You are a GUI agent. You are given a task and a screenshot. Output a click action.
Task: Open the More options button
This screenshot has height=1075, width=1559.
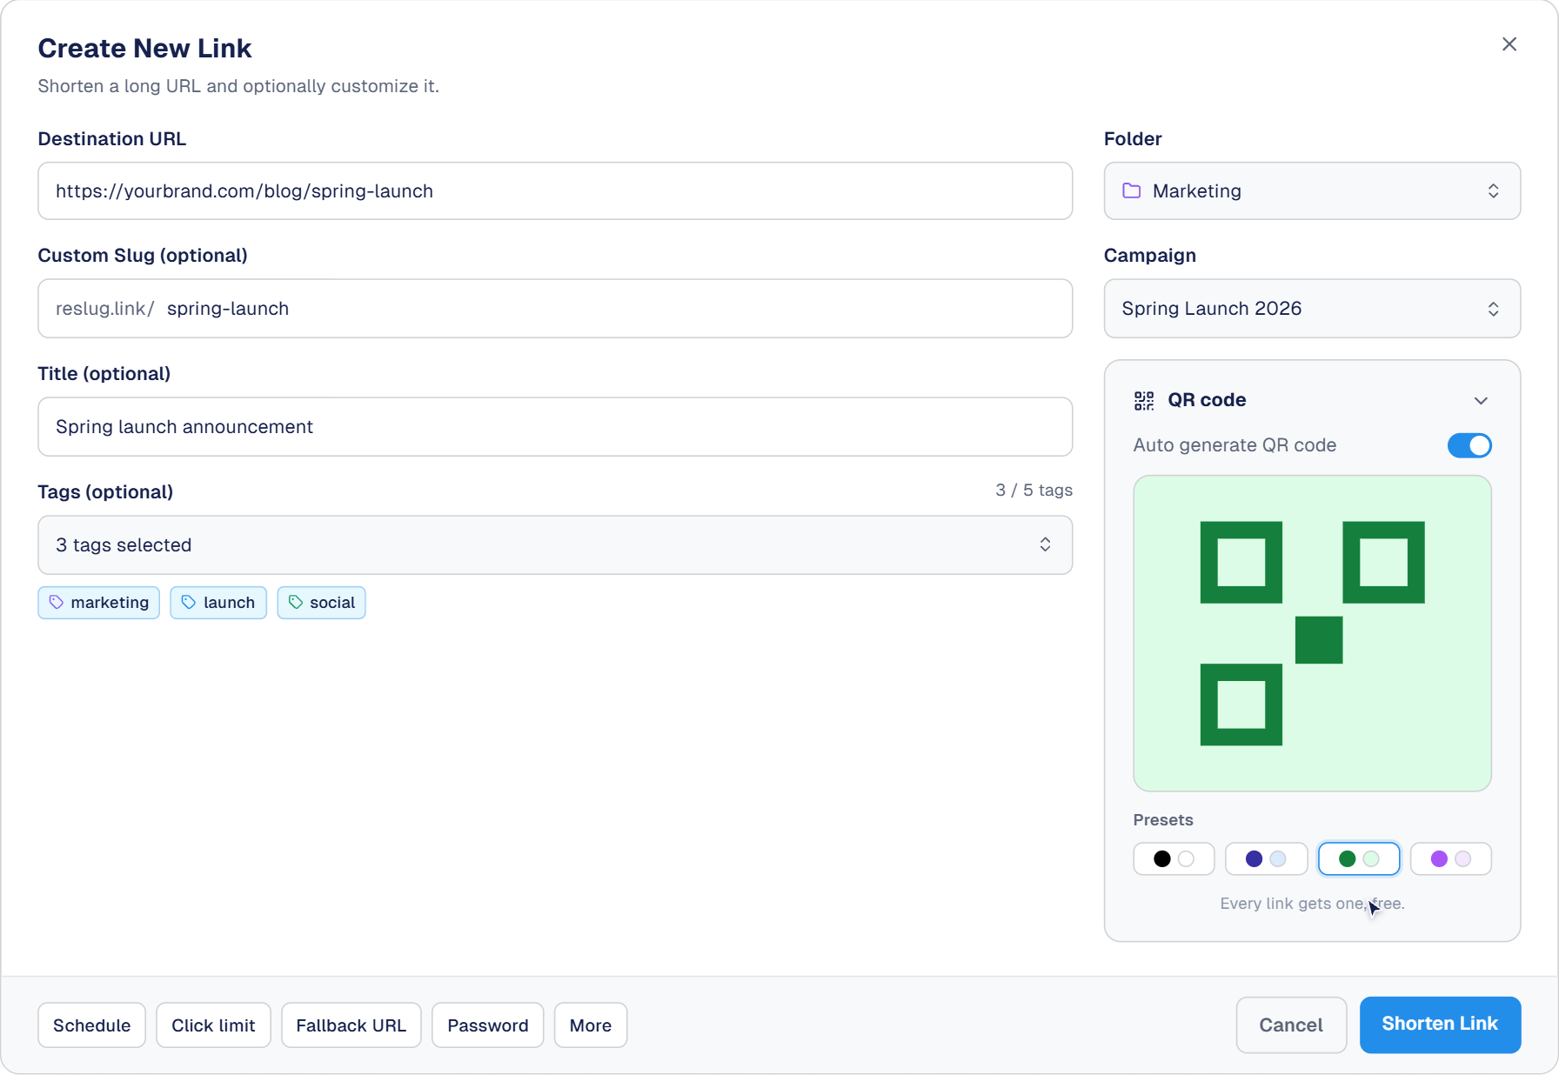coord(591,1025)
